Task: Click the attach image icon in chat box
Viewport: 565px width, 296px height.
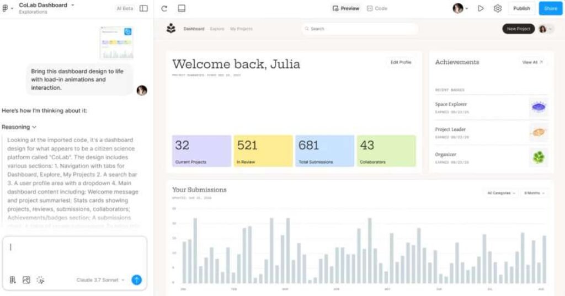Action: pyautogui.click(x=26, y=280)
